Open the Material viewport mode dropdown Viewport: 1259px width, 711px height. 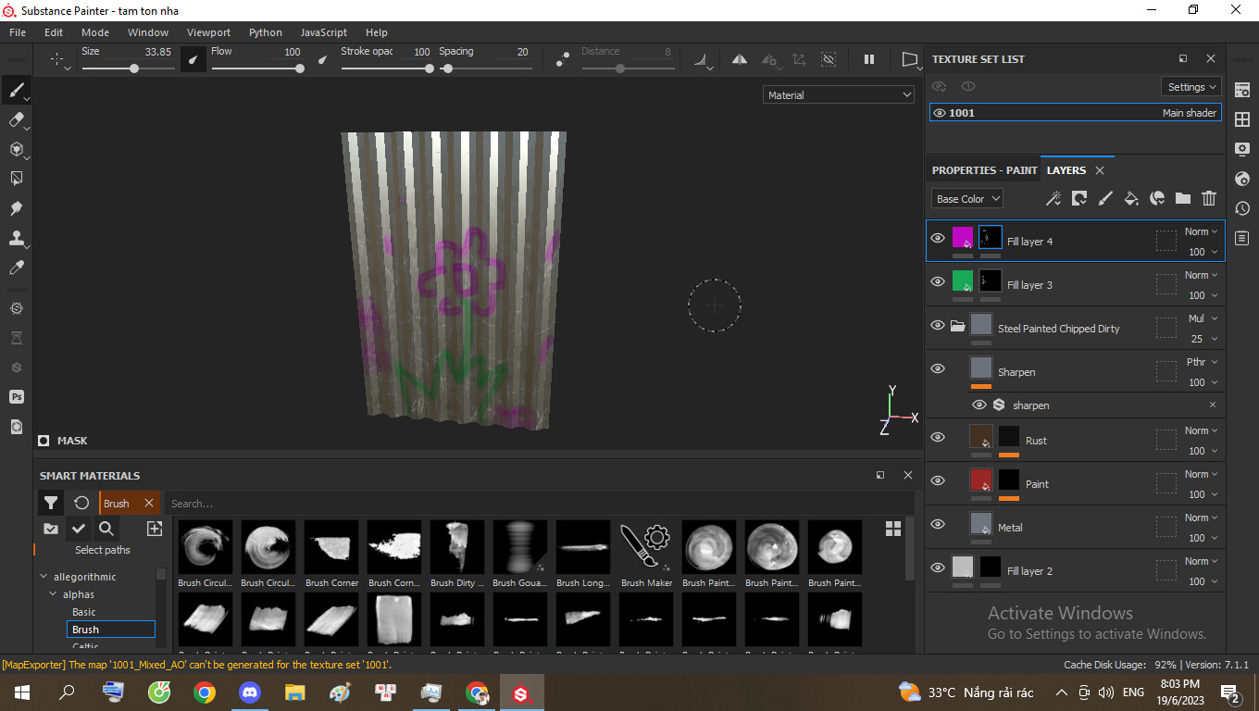(840, 94)
